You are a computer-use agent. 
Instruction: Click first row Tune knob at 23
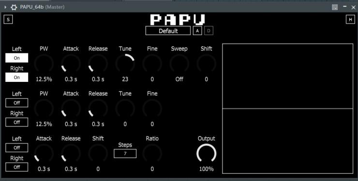click(x=125, y=64)
